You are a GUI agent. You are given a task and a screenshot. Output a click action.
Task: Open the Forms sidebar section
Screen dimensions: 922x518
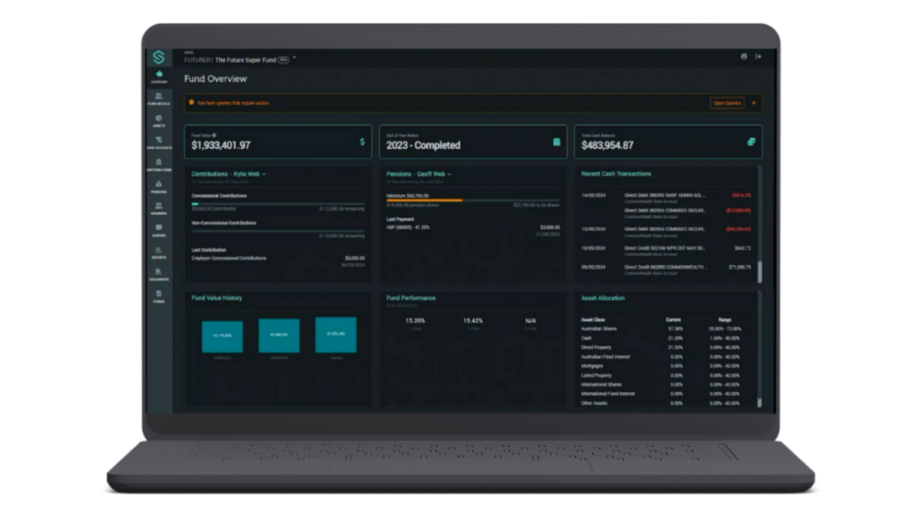pos(158,296)
